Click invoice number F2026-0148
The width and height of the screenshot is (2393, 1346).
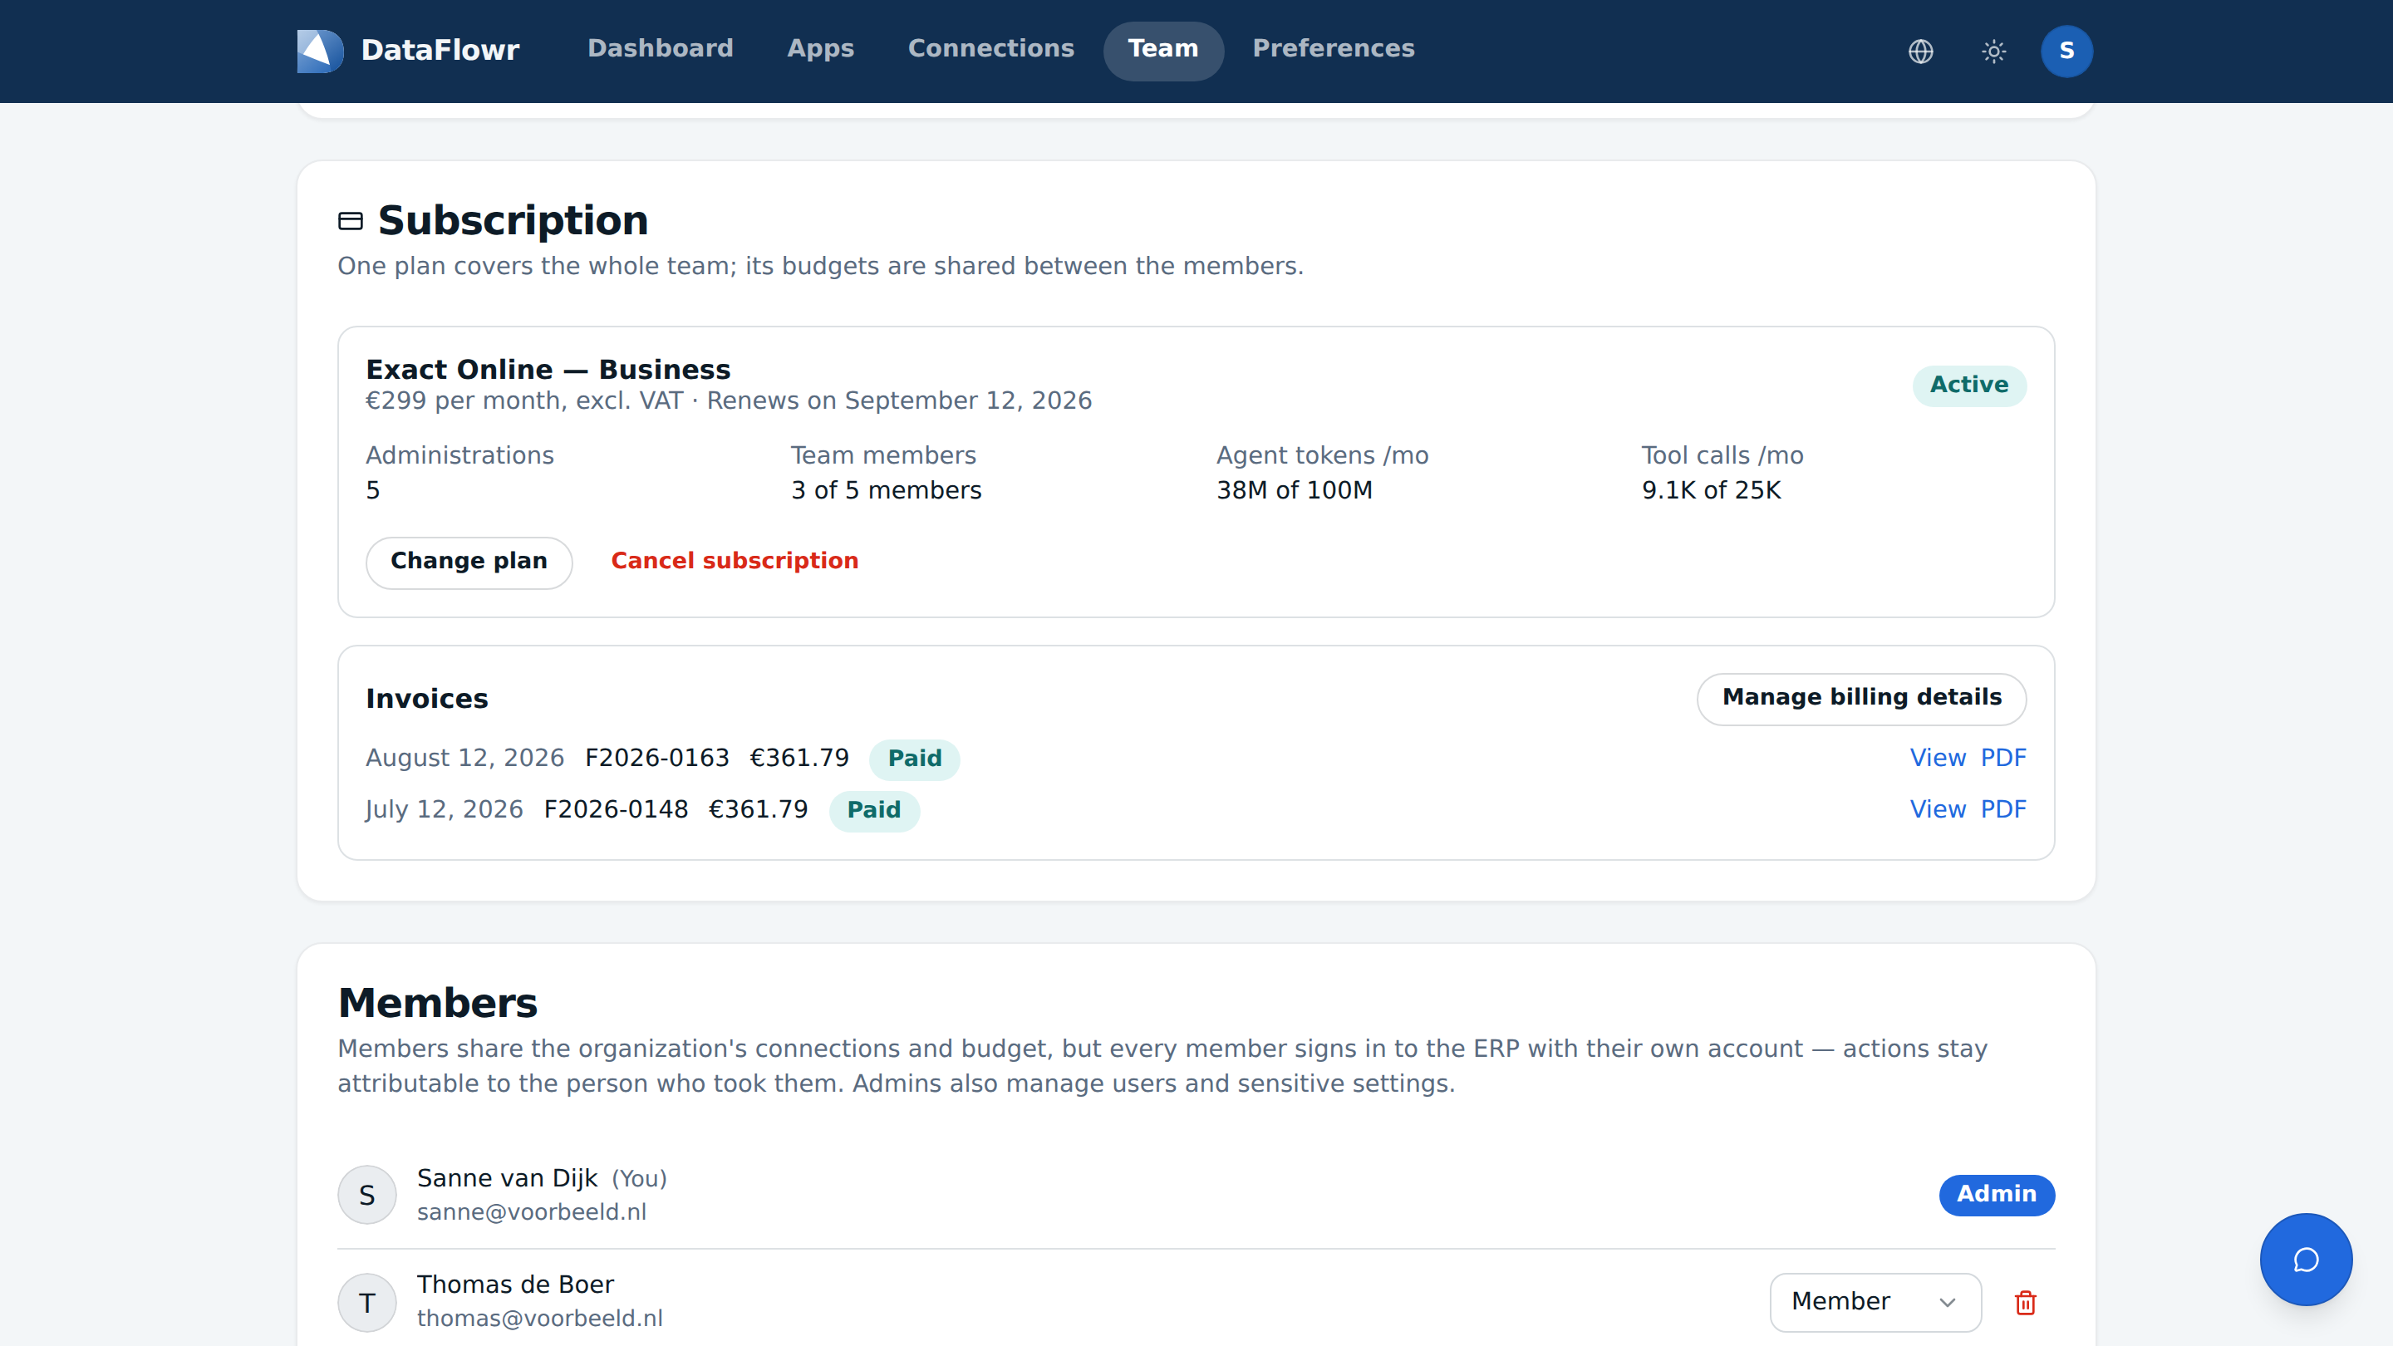point(616,809)
